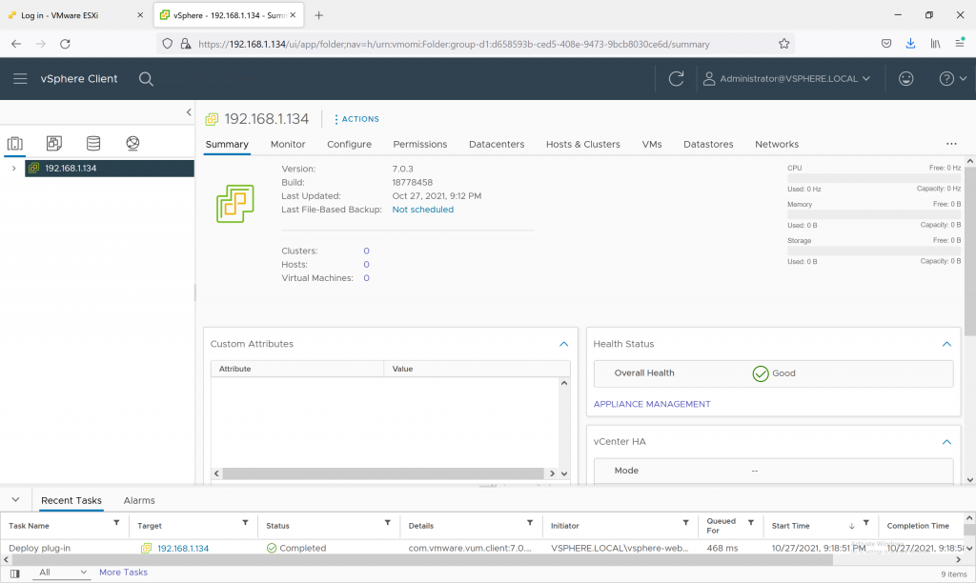Switch to the VMs tab
This screenshot has width=976, height=583.
click(x=652, y=145)
